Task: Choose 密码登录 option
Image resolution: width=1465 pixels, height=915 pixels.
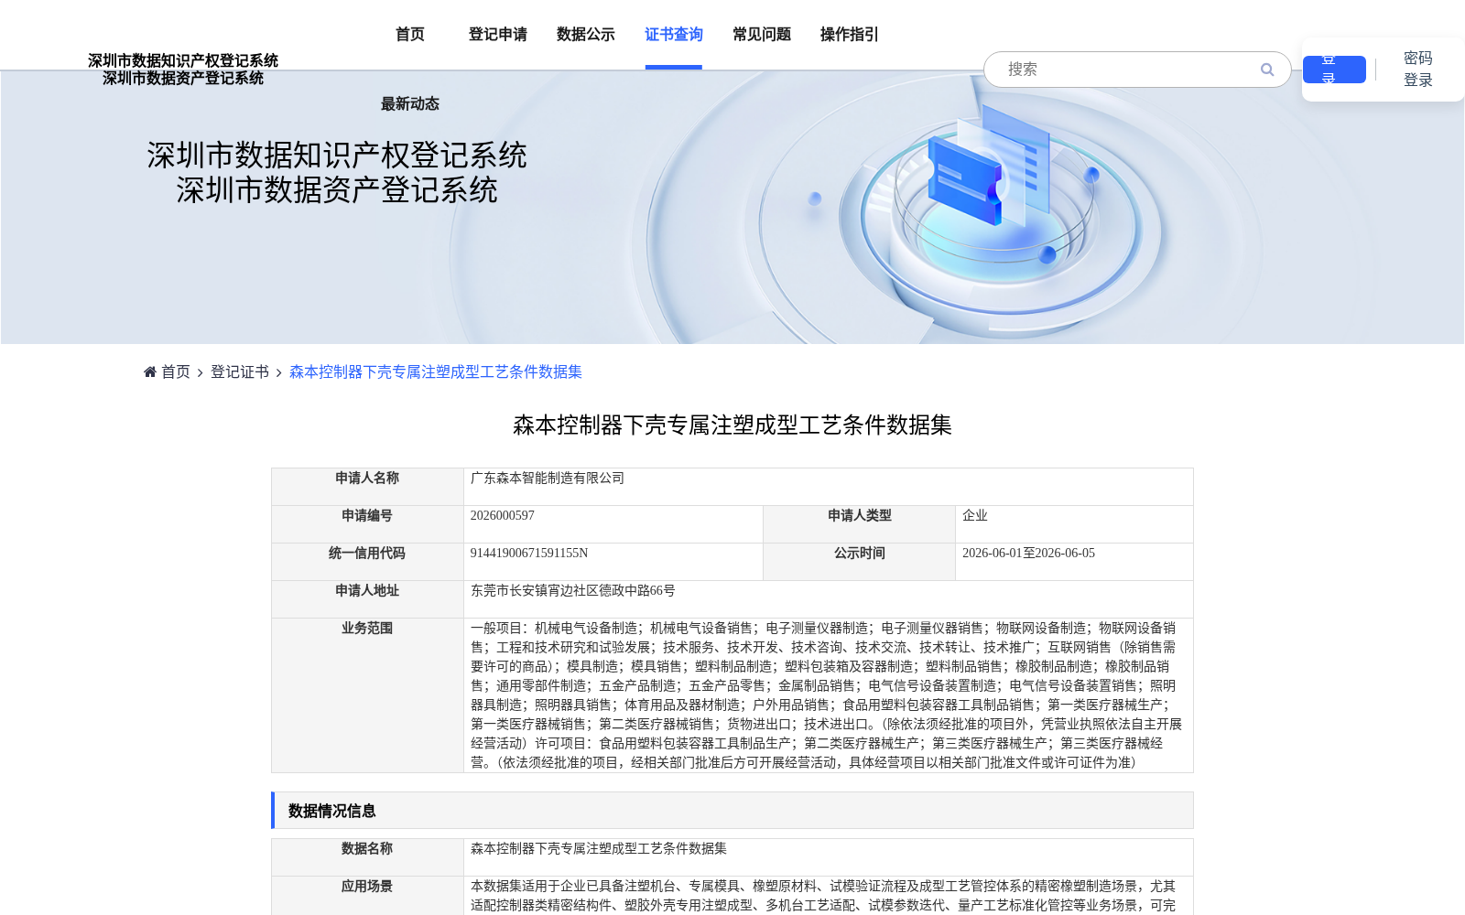Action: coord(1418,70)
